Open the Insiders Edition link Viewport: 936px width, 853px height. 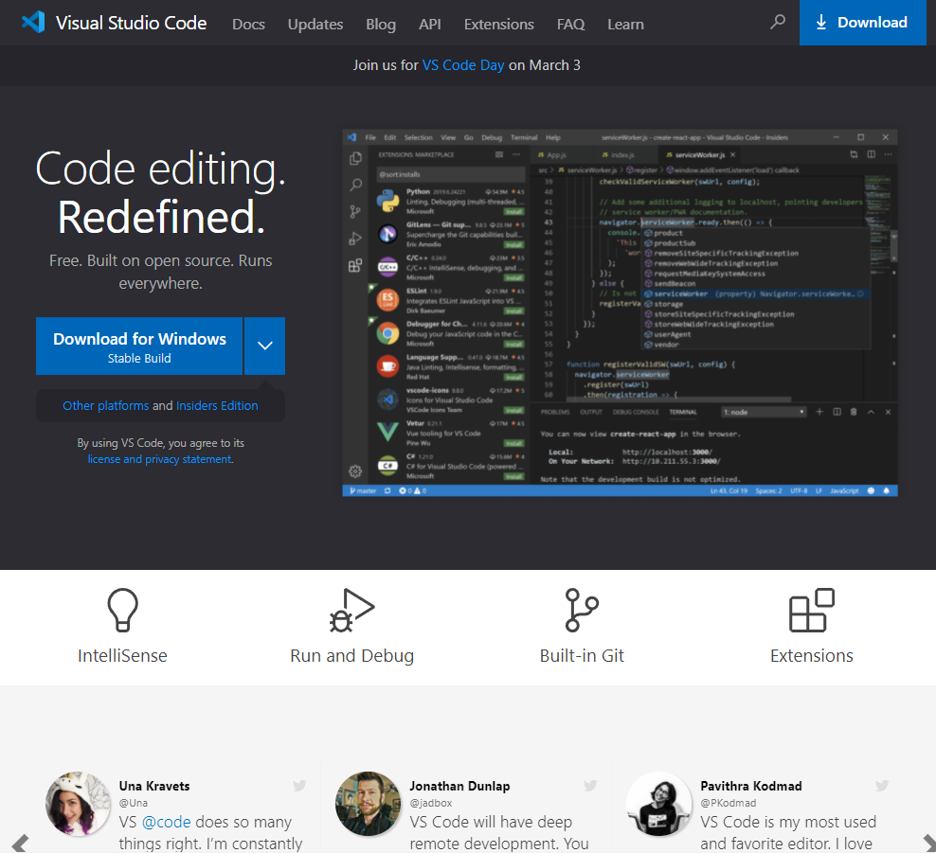tap(217, 405)
